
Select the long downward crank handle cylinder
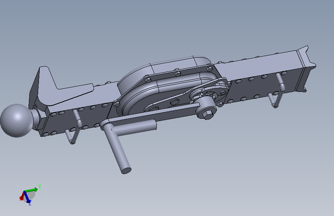(117, 149)
